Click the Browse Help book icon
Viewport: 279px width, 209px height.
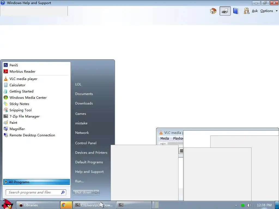tap(236, 11)
